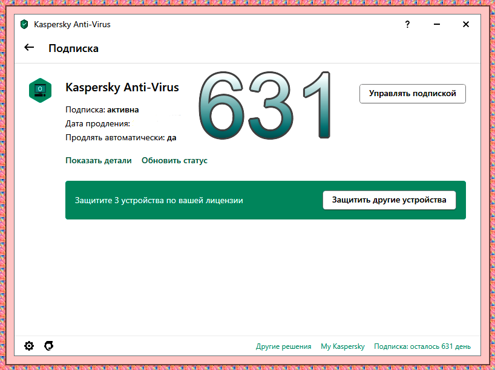Click the Kaspersky shield logo in title bar
495x370 pixels.
coord(24,24)
